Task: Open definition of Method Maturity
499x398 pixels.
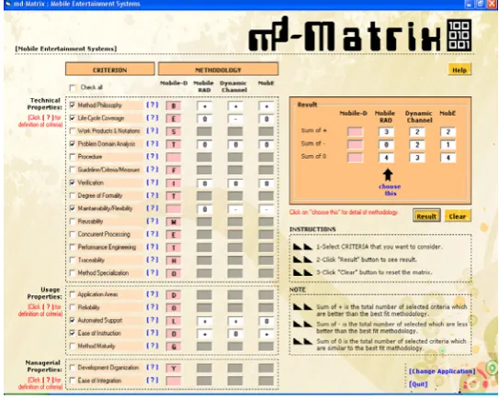Action: coord(153,346)
